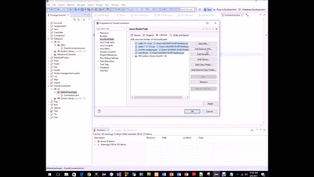Screen dimensions: 314x177
Task: Expand the Account project
Action: tap(49, 23)
